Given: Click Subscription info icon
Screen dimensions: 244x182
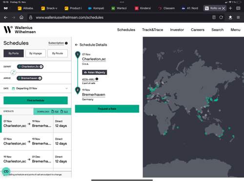Looking at the screenshot, I should coord(66,43).
